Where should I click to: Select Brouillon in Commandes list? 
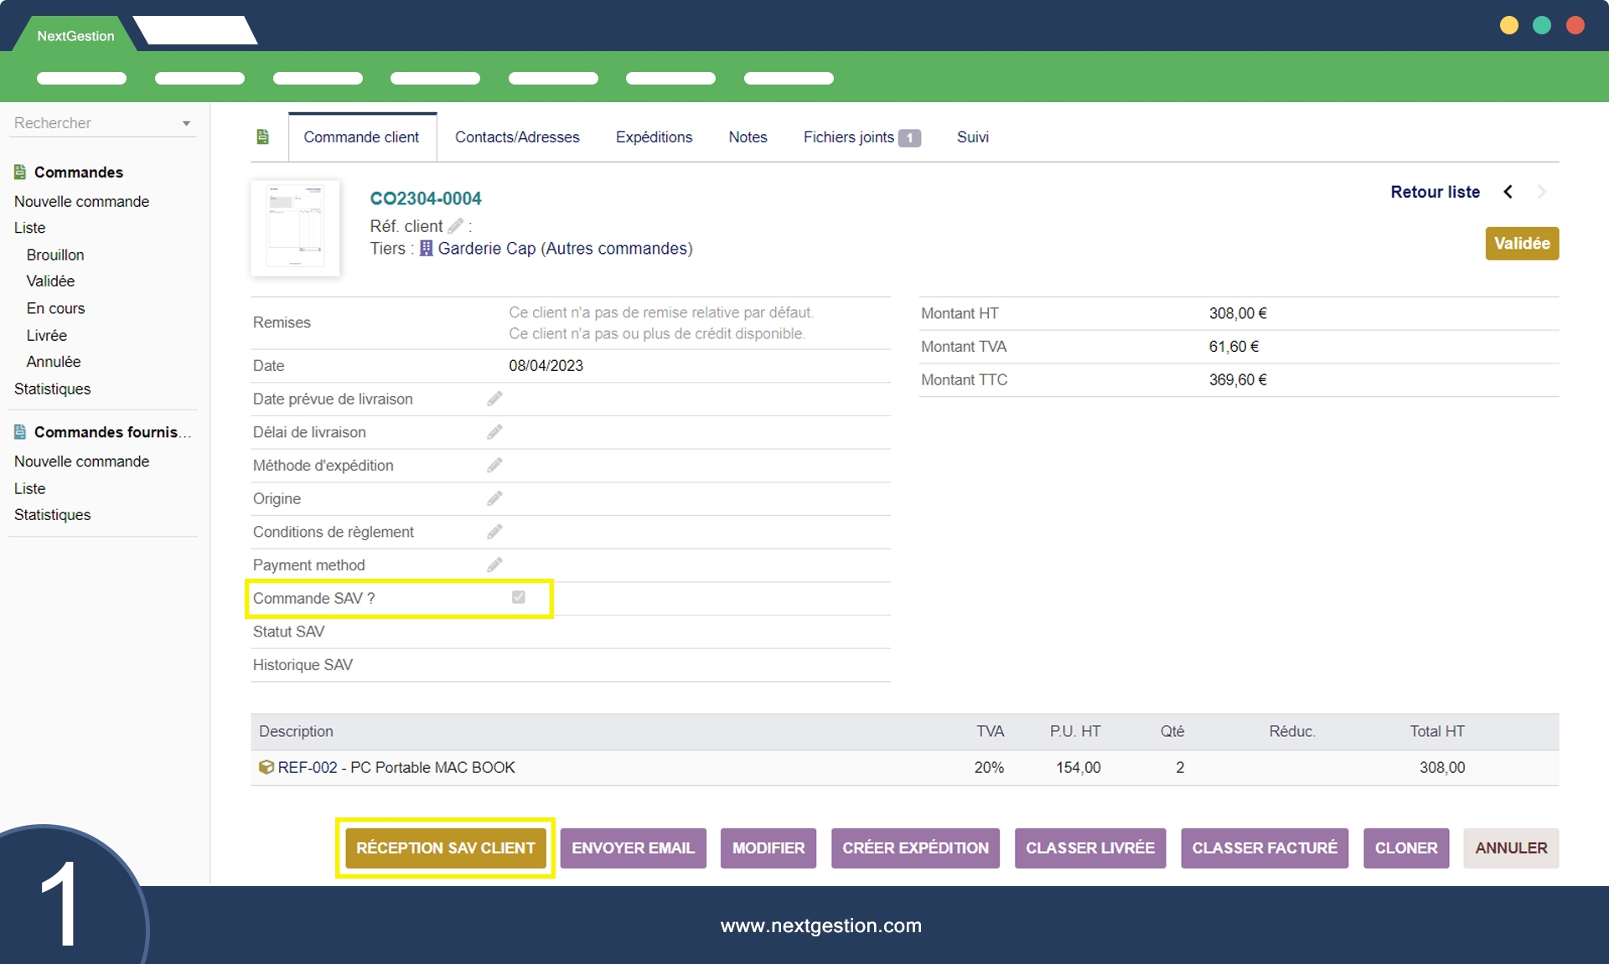click(x=55, y=255)
